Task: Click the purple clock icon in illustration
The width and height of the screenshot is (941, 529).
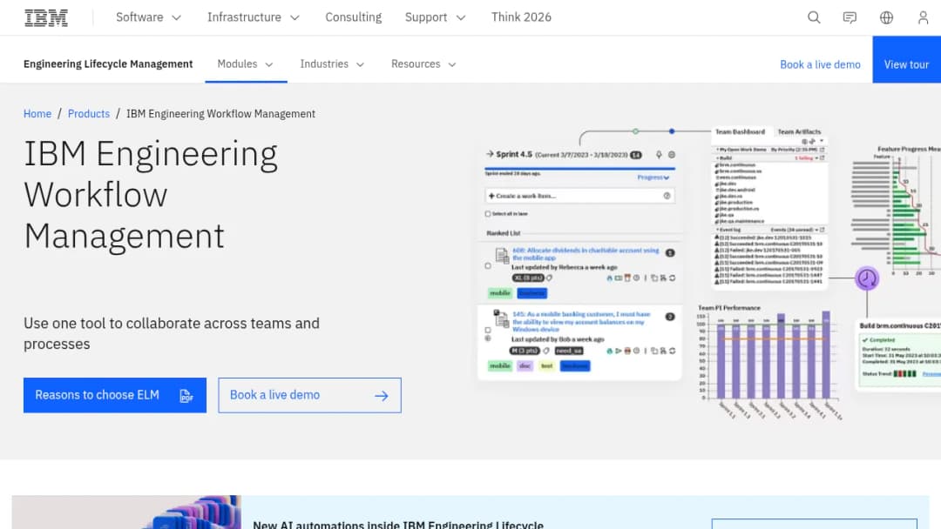Action: 867,278
